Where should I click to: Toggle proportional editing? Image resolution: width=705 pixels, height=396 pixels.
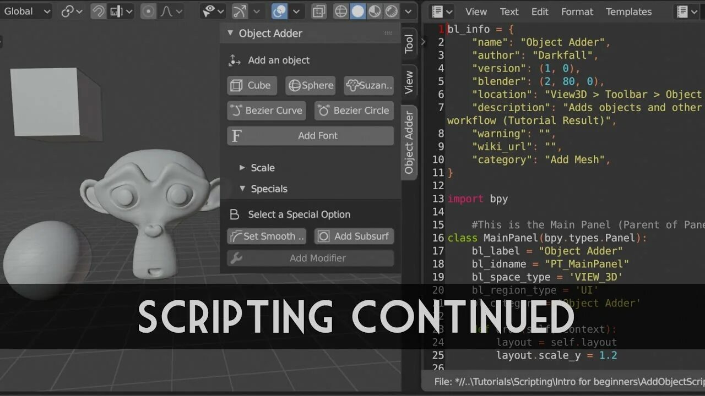tap(148, 11)
